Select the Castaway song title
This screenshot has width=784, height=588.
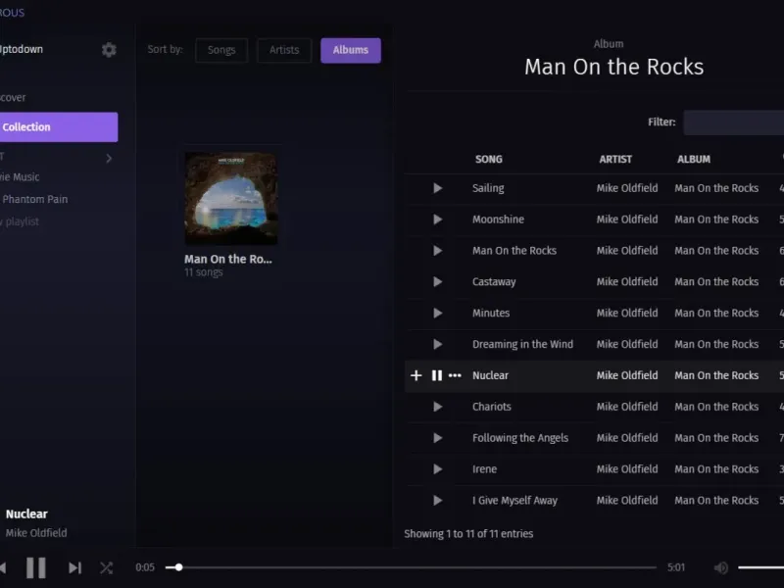point(494,281)
